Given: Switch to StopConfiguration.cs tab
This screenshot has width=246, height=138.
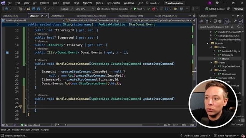Looking at the screenshot, I should pos(166,16).
